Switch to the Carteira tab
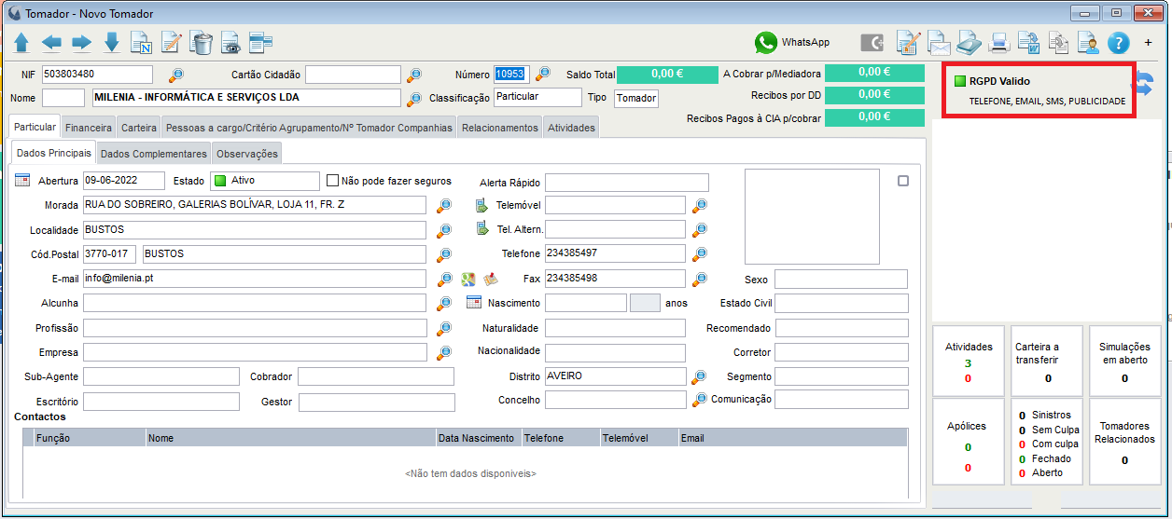 pyautogui.click(x=139, y=128)
